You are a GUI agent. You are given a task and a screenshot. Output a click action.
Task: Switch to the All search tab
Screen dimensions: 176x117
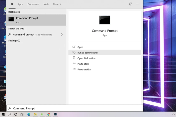click(x=12, y=4)
